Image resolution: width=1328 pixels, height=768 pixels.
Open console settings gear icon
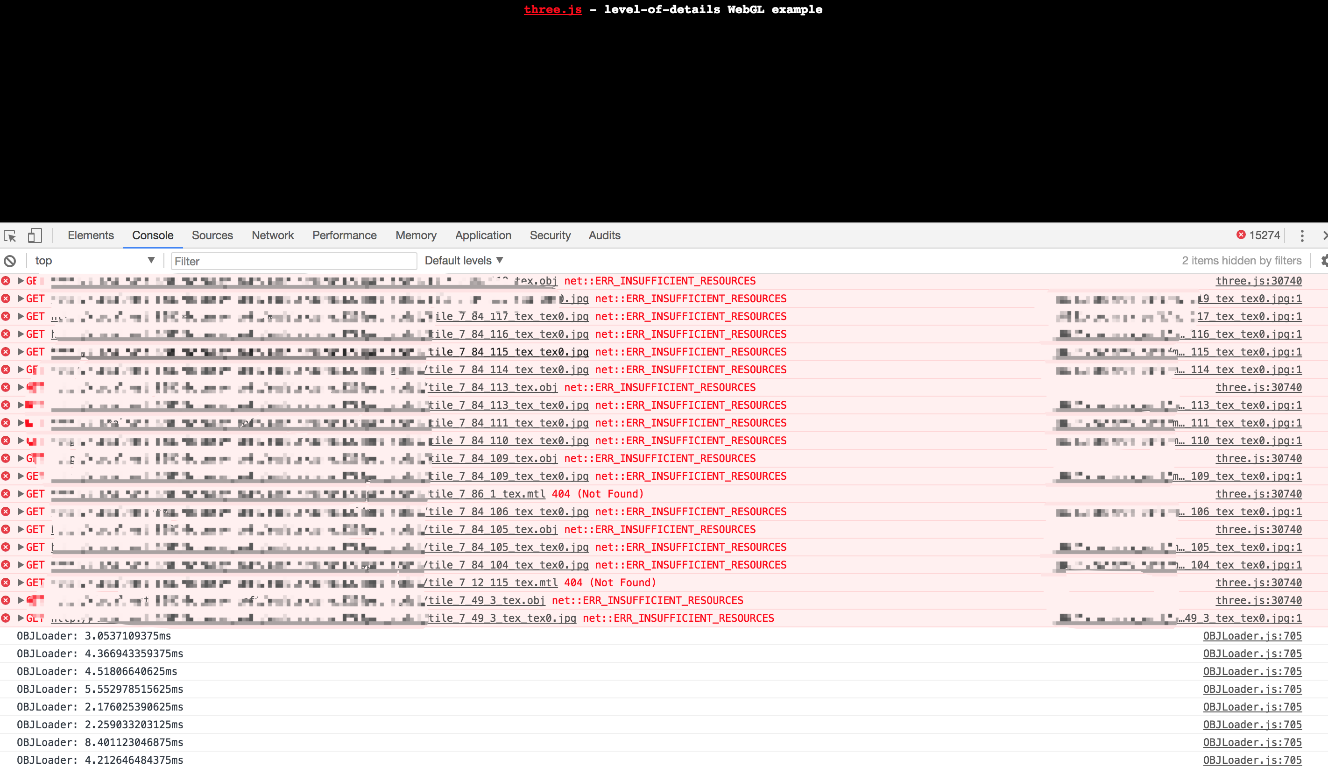1324,261
